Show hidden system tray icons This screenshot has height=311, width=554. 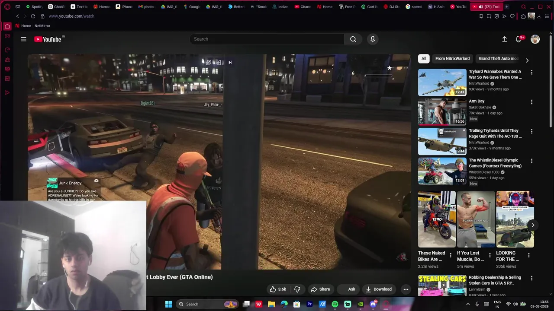click(x=467, y=304)
